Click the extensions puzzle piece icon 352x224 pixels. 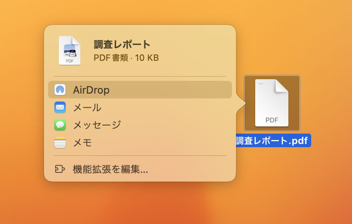60,169
